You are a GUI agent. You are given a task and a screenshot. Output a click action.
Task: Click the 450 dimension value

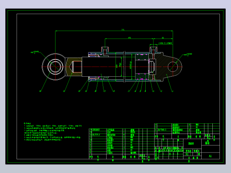click(x=129, y=38)
